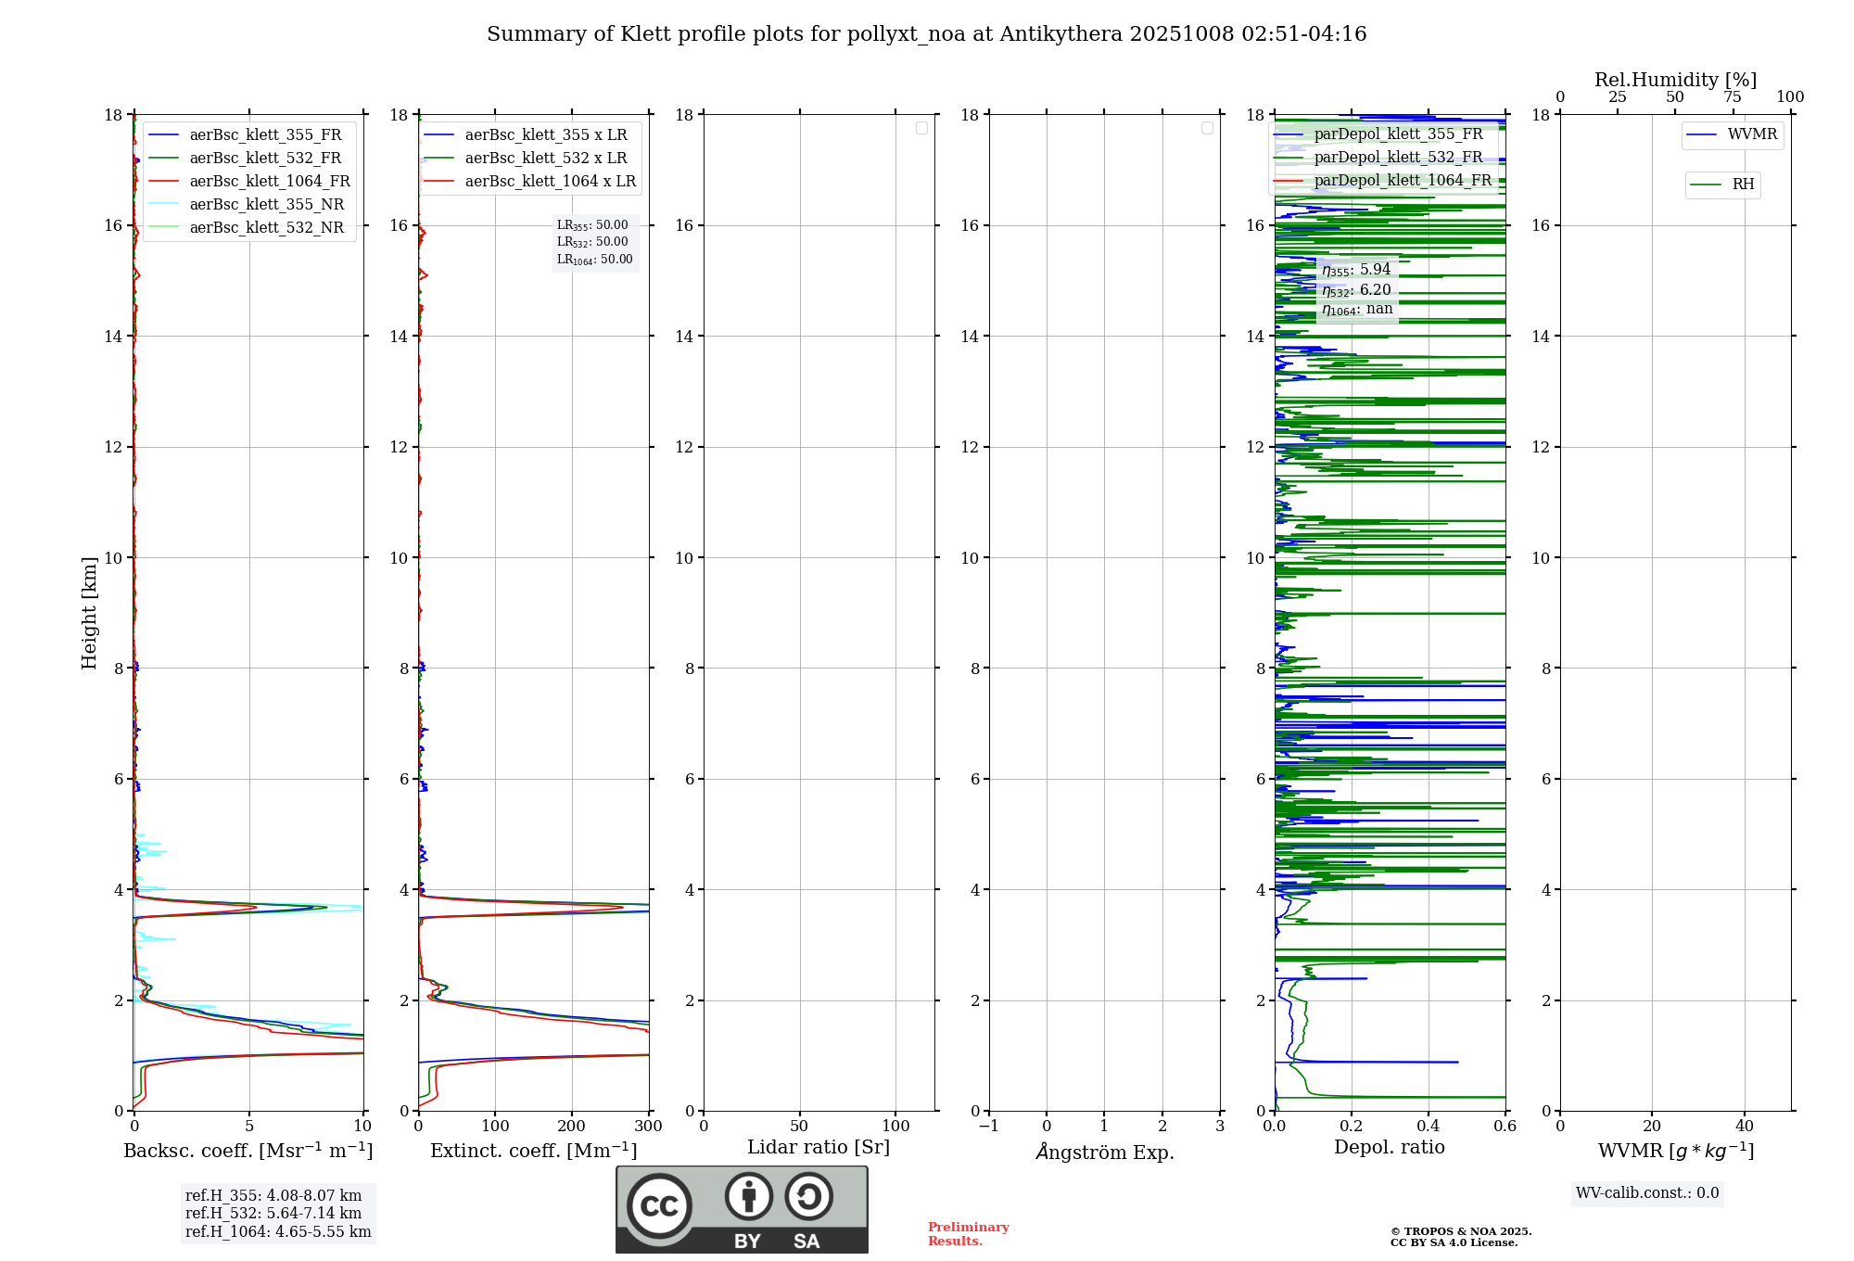Click the ref.H_532 reference height text

(x=273, y=1214)
